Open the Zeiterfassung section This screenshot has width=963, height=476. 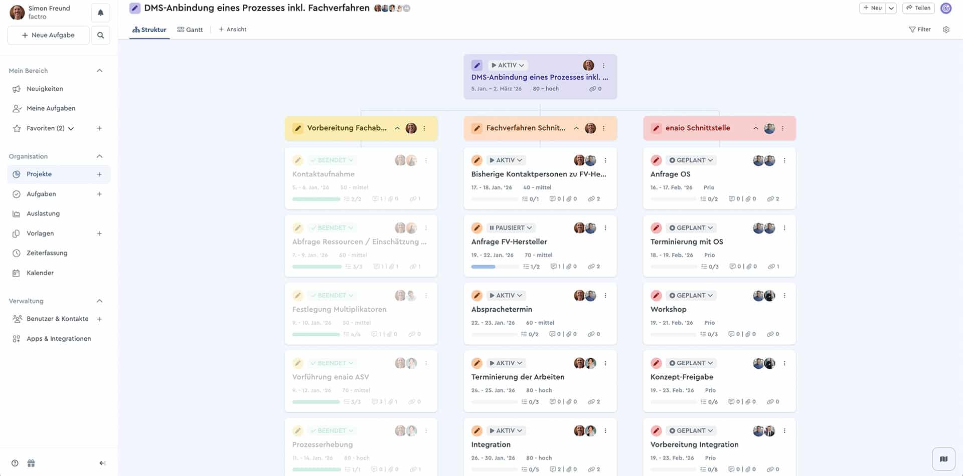(x=47, y=253)
